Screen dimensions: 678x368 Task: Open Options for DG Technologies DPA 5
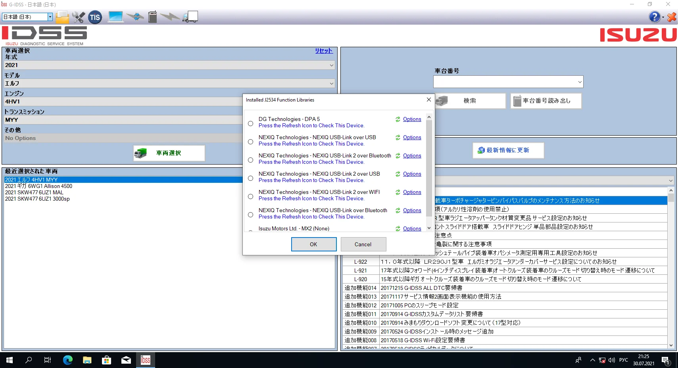(x=412, y=119)
